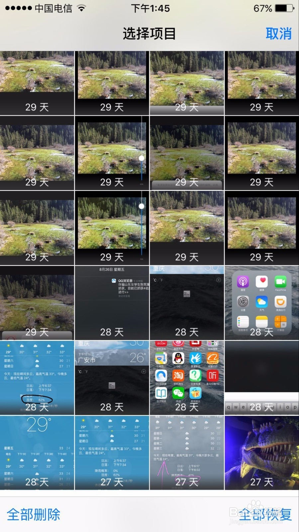Screen dimensions: 299x532
Task: Select the dinosaur photo thumbnail
Action: coord(262,453)
